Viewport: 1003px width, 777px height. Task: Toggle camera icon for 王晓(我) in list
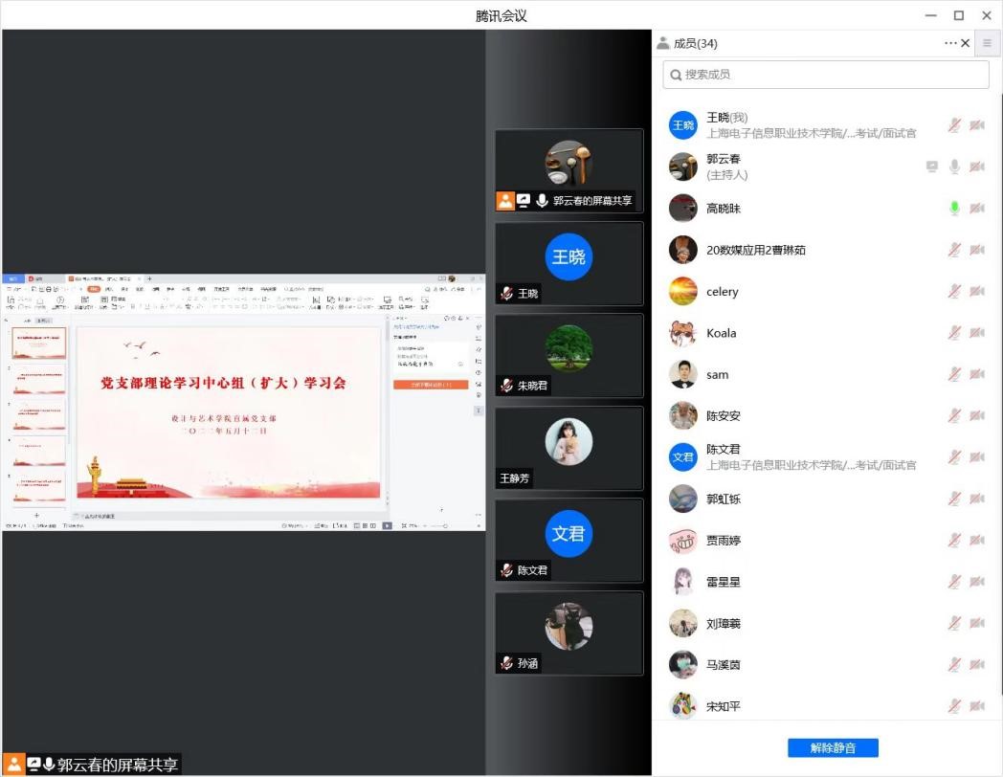pyautogui.click(x=977, y=125)
